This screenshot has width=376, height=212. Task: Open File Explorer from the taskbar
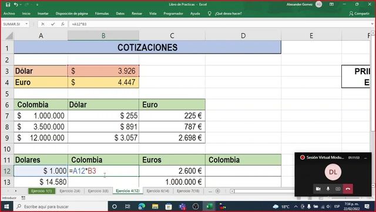[155, 207]
